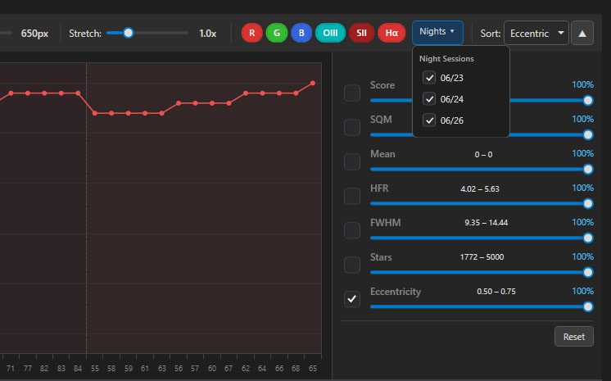Uncheck the 06/23 night session
Viewport: 611px width, 381px height.
429,77
